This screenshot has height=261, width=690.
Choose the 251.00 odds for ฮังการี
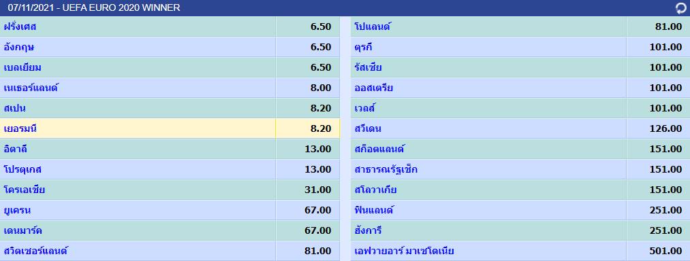[x=665, y=230]
